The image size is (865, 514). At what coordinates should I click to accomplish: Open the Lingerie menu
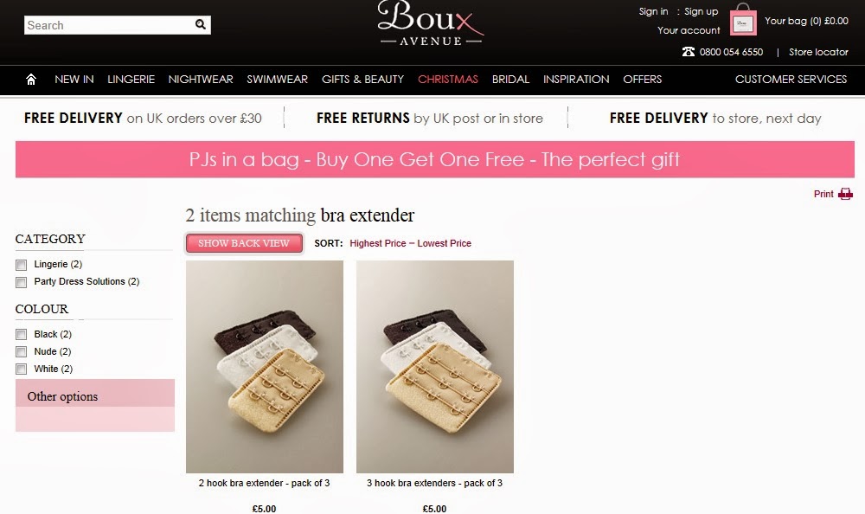[131, 80]
